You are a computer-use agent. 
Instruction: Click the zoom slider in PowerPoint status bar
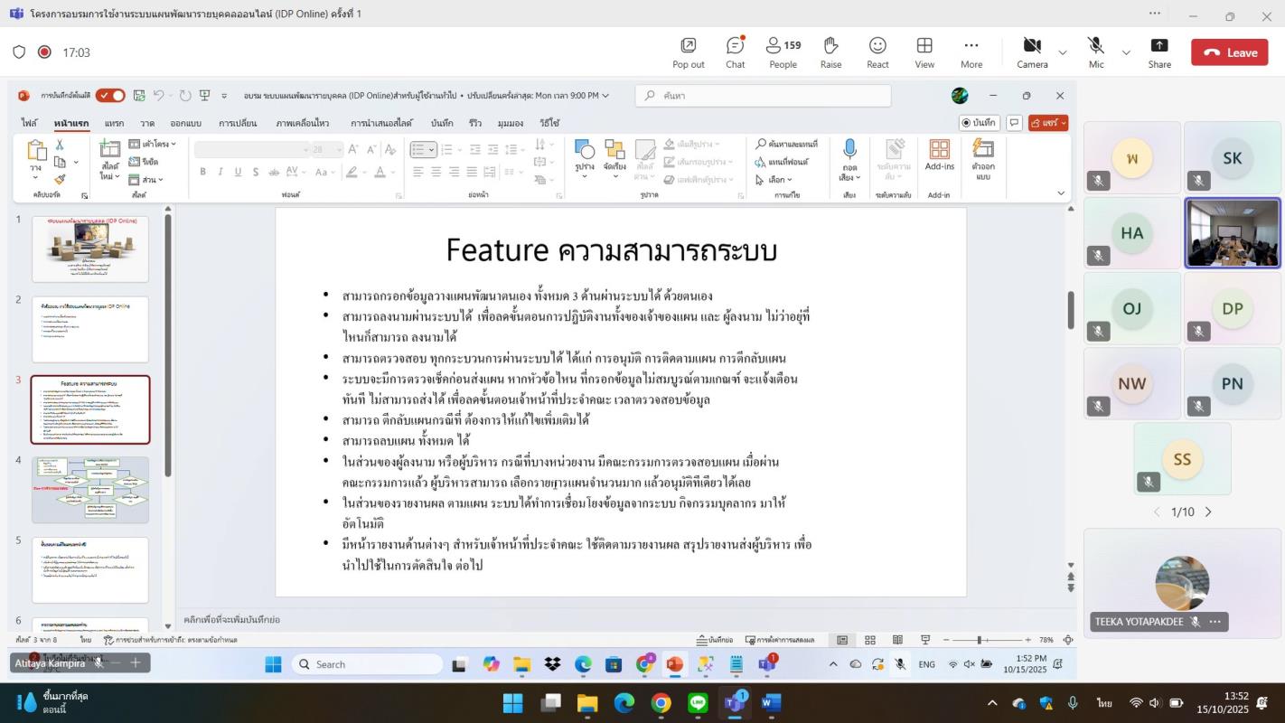[980, 640]
